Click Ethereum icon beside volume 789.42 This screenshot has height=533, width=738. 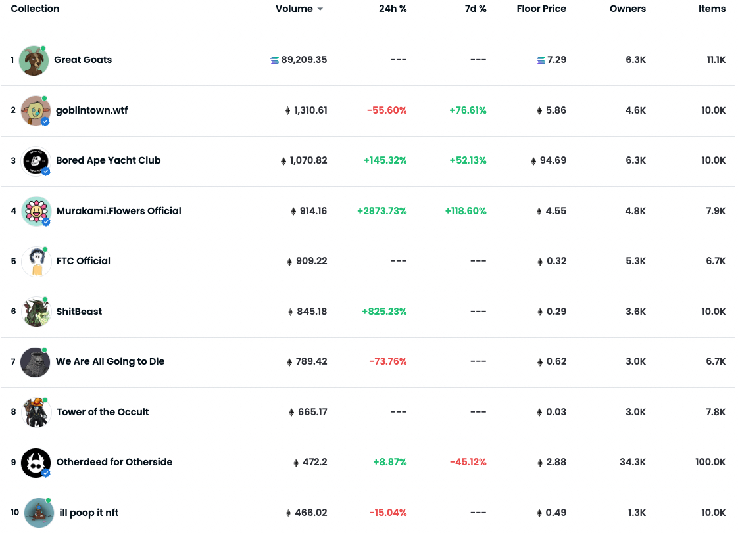pyautogui.click(x=289, y=362)
